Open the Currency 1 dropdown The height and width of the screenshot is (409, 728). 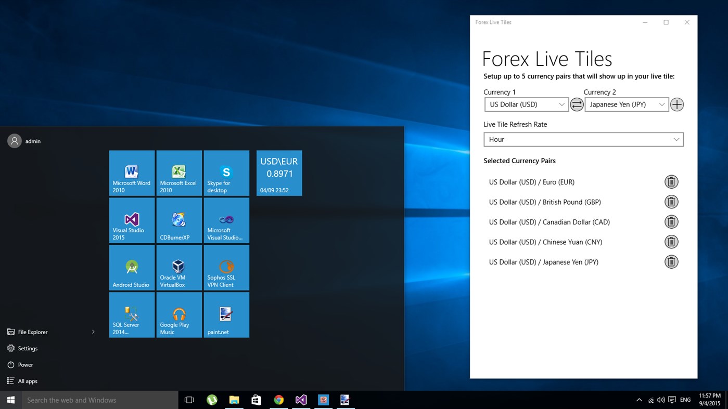(526, 104)
